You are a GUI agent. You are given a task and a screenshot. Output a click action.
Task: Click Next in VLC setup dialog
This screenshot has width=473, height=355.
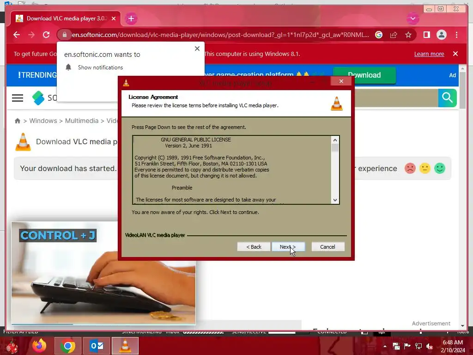click(288, 247)
